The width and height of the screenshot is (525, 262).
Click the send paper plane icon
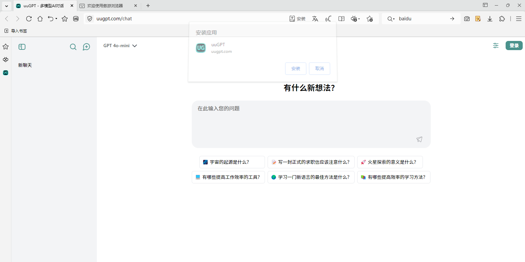pos(419,140)
